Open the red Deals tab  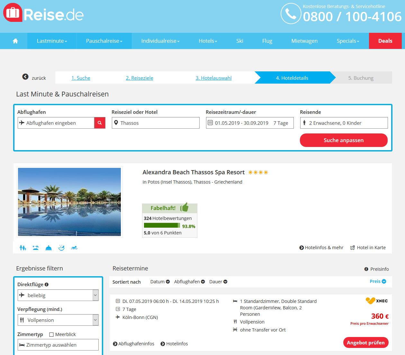pos(385,41)
